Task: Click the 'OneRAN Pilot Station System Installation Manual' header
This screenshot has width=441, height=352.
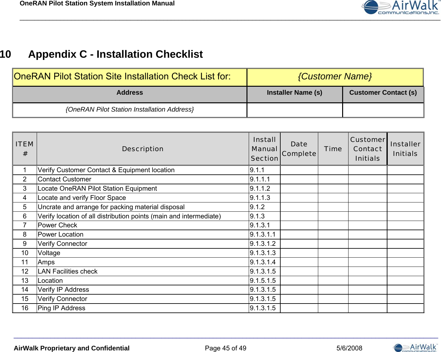Action: (x=97, y=4)
